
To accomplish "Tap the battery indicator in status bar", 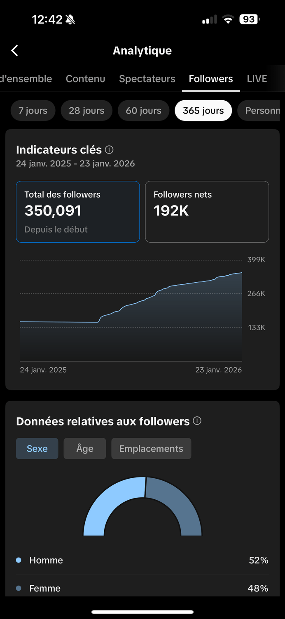I will click(250, 19).
